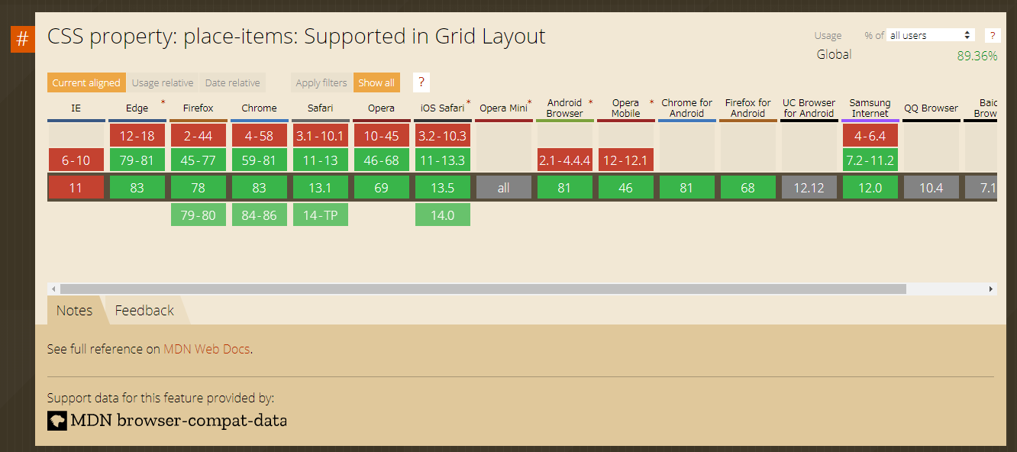Click the Opera Mini column header
The image size is (1017, 452).
click(x=504, y=108)
